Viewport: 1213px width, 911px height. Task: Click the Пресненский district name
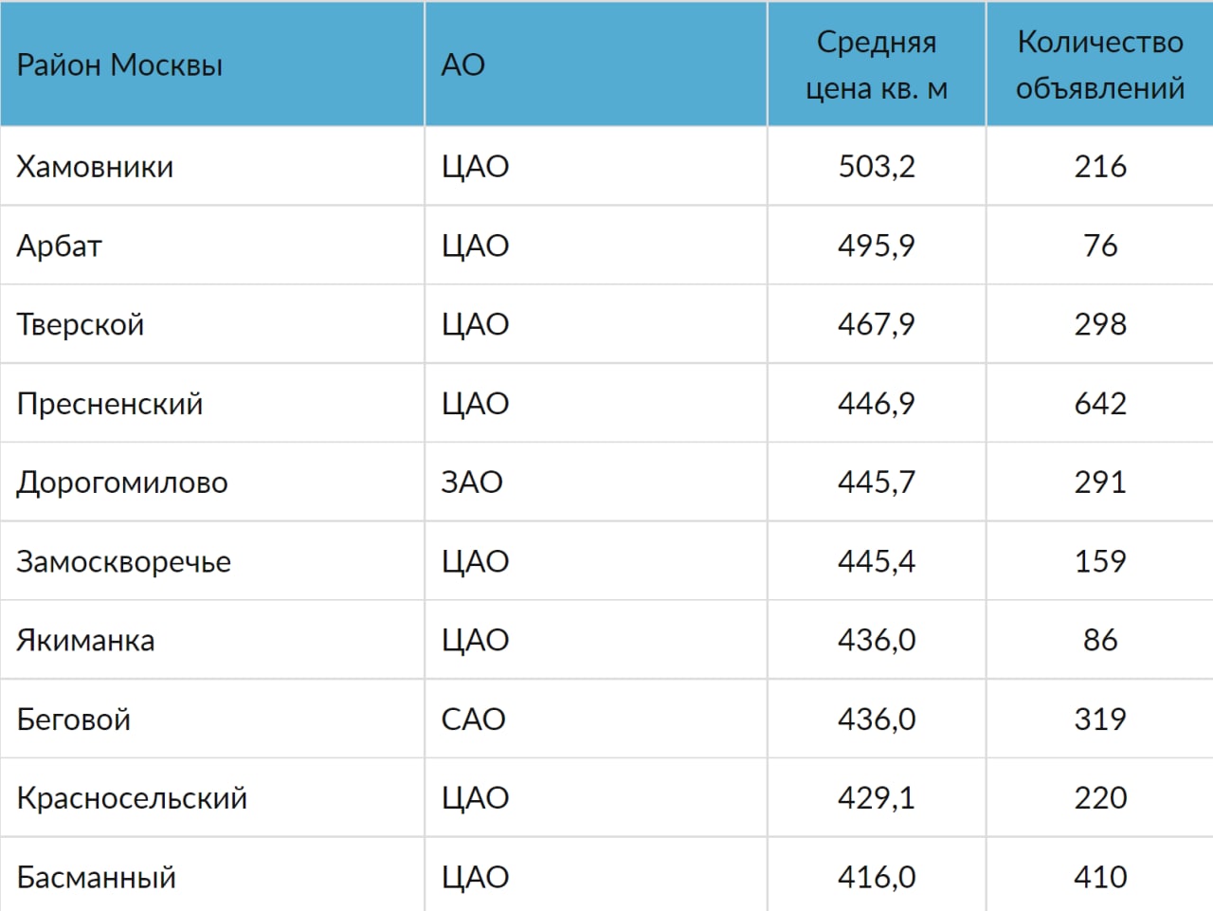pyautogui.click(x=110, y=404)
